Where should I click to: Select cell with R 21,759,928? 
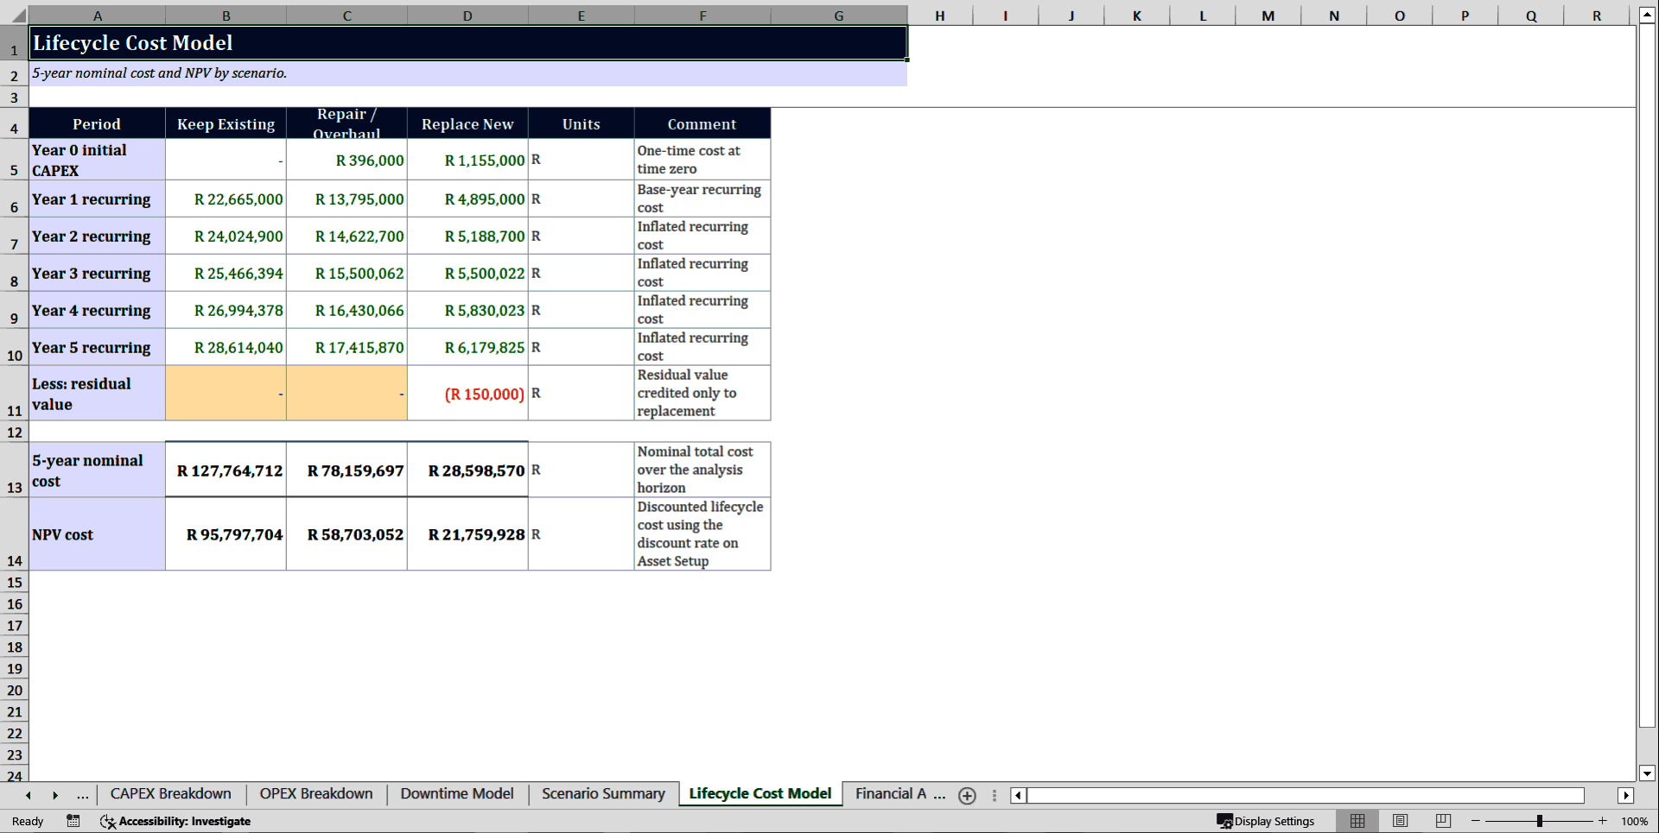click(467, 534)
